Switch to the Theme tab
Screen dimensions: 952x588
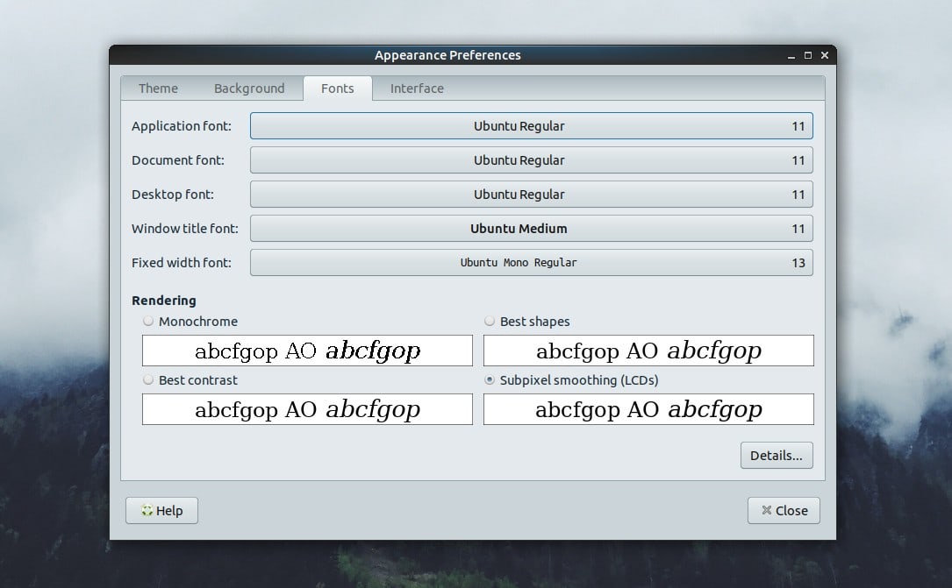(158, 89)
